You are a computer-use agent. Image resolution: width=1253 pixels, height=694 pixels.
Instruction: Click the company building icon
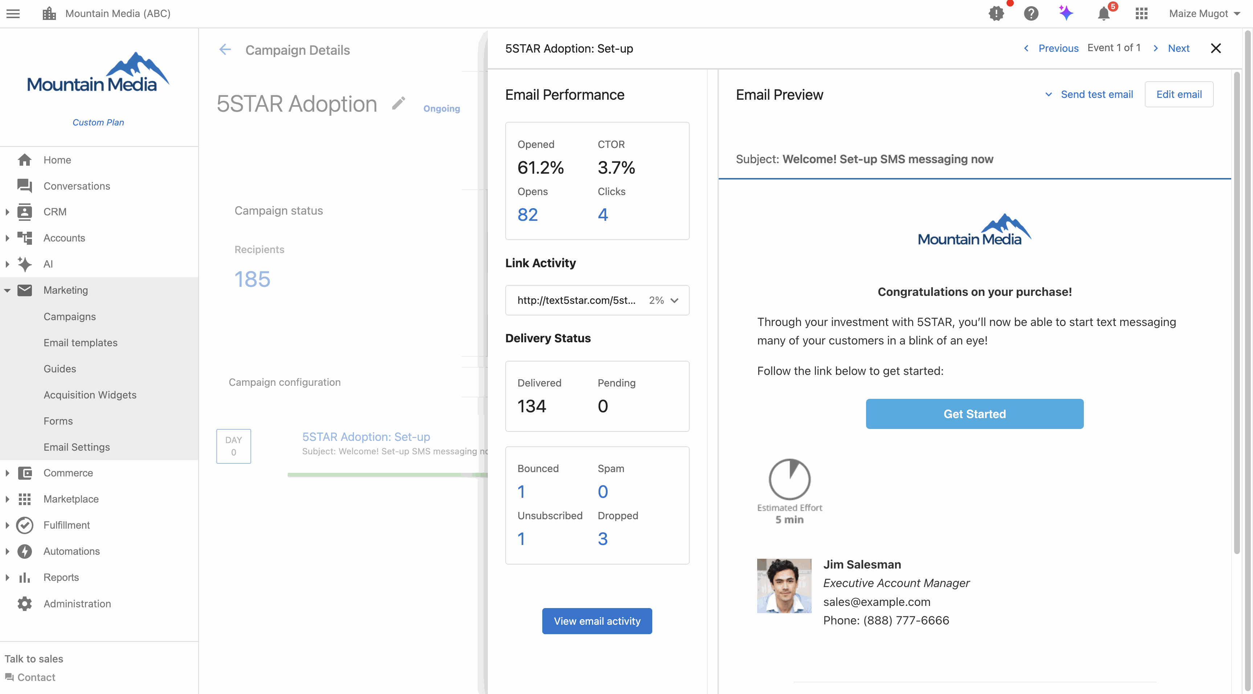(x=49, y=14)
